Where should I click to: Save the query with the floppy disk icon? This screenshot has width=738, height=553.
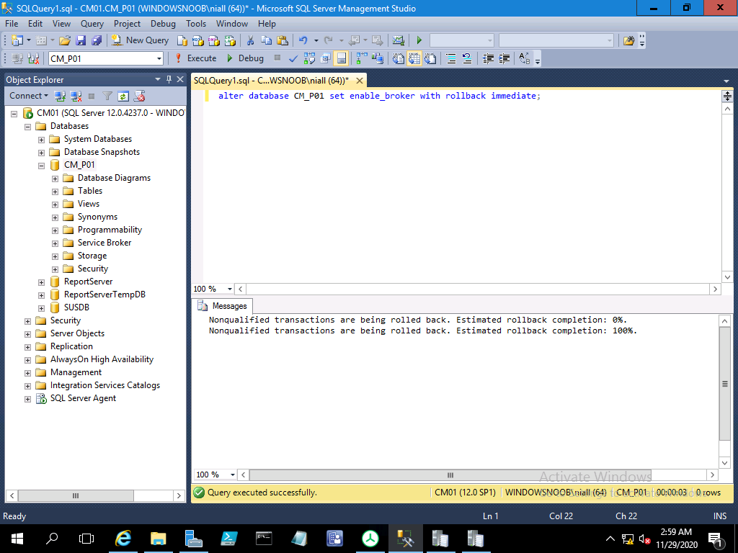[81, 40]
